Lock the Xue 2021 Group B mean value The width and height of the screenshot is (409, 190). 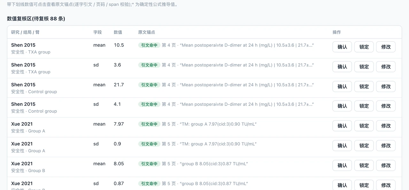[364, 165]
